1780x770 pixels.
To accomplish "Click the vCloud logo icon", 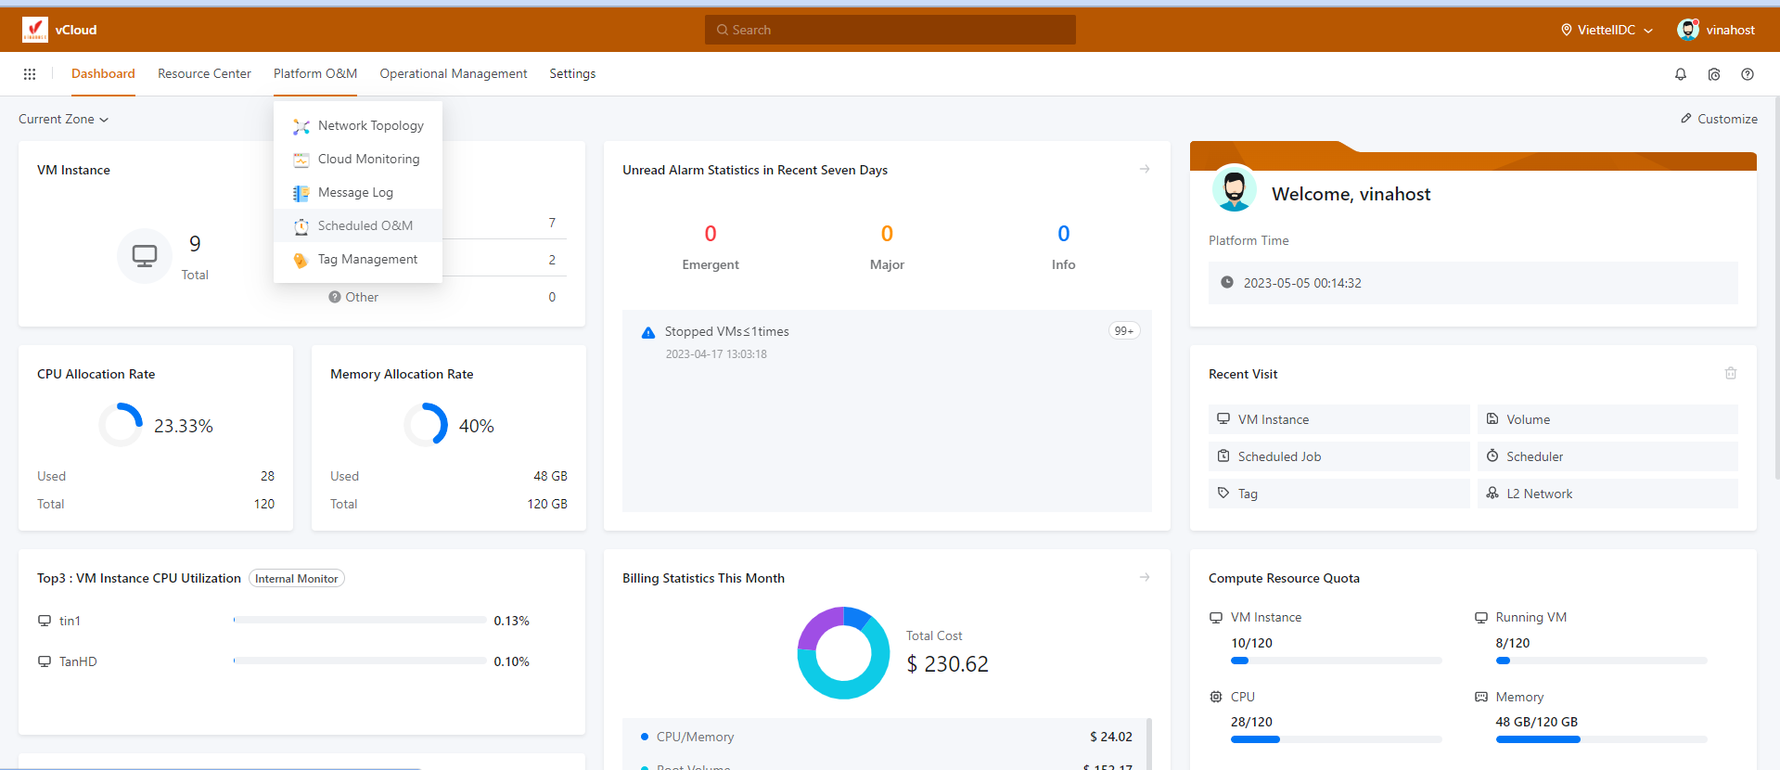I will point(35,30).
